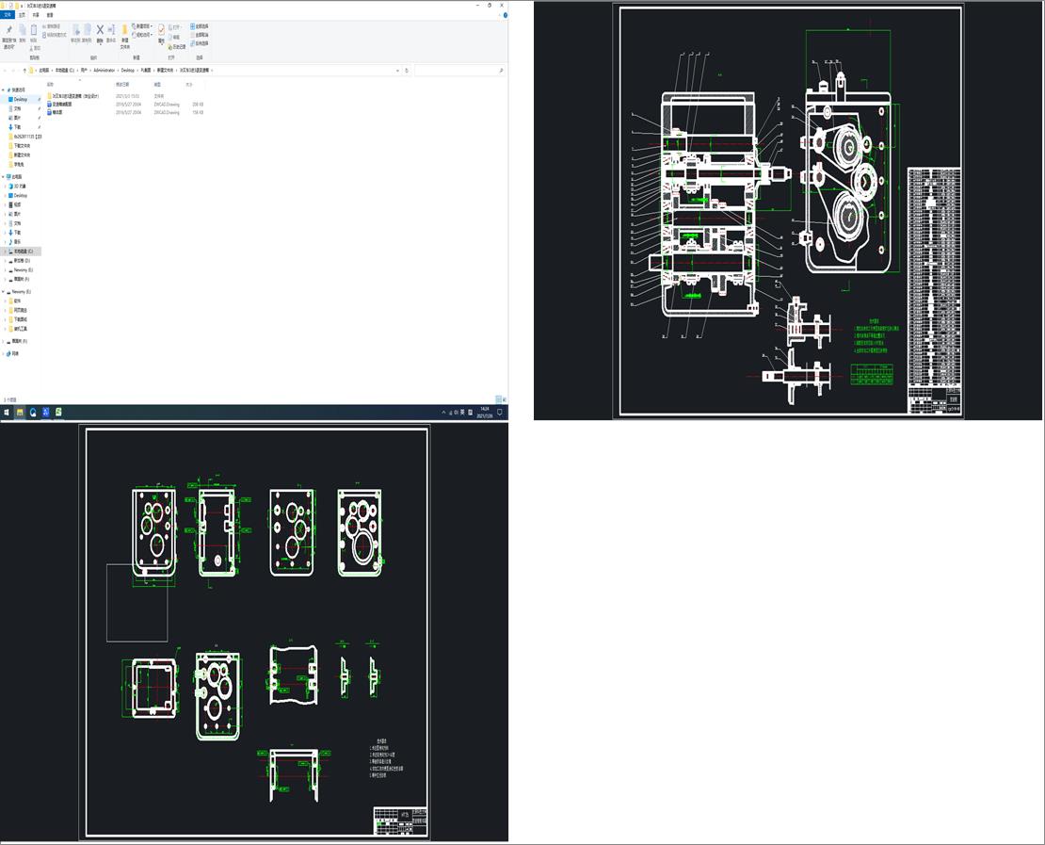
Task: Open the Open button dropdown in ribbon
Action: tap(177, 27)
